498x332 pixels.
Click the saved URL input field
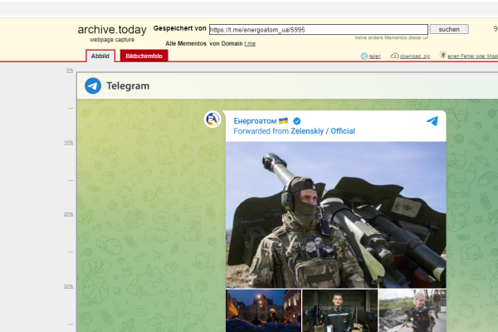click(318, 29)
